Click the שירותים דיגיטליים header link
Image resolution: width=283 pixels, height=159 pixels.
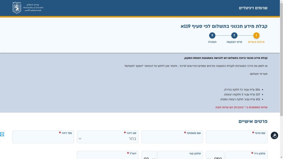click(x=253, y=8)
